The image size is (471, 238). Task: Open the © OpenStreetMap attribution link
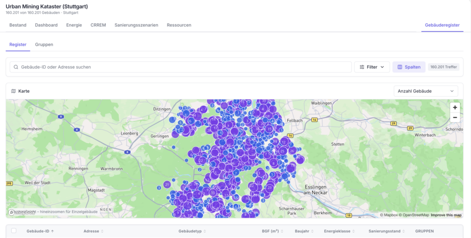[414, 215]
